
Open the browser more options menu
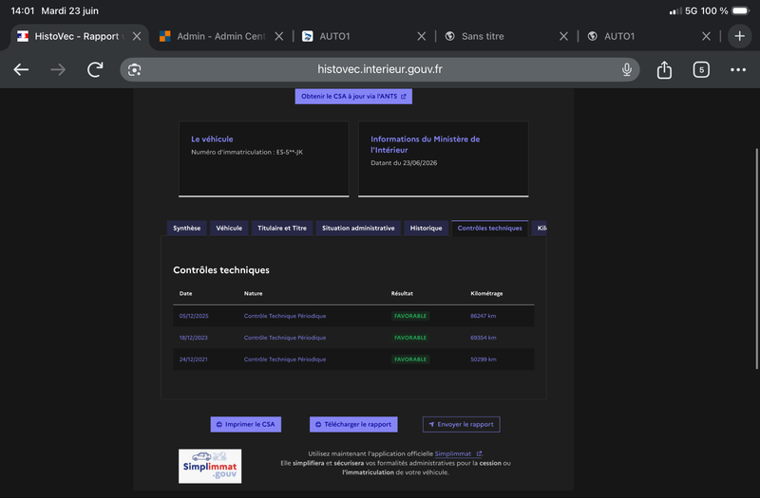(x=738, y=69)
